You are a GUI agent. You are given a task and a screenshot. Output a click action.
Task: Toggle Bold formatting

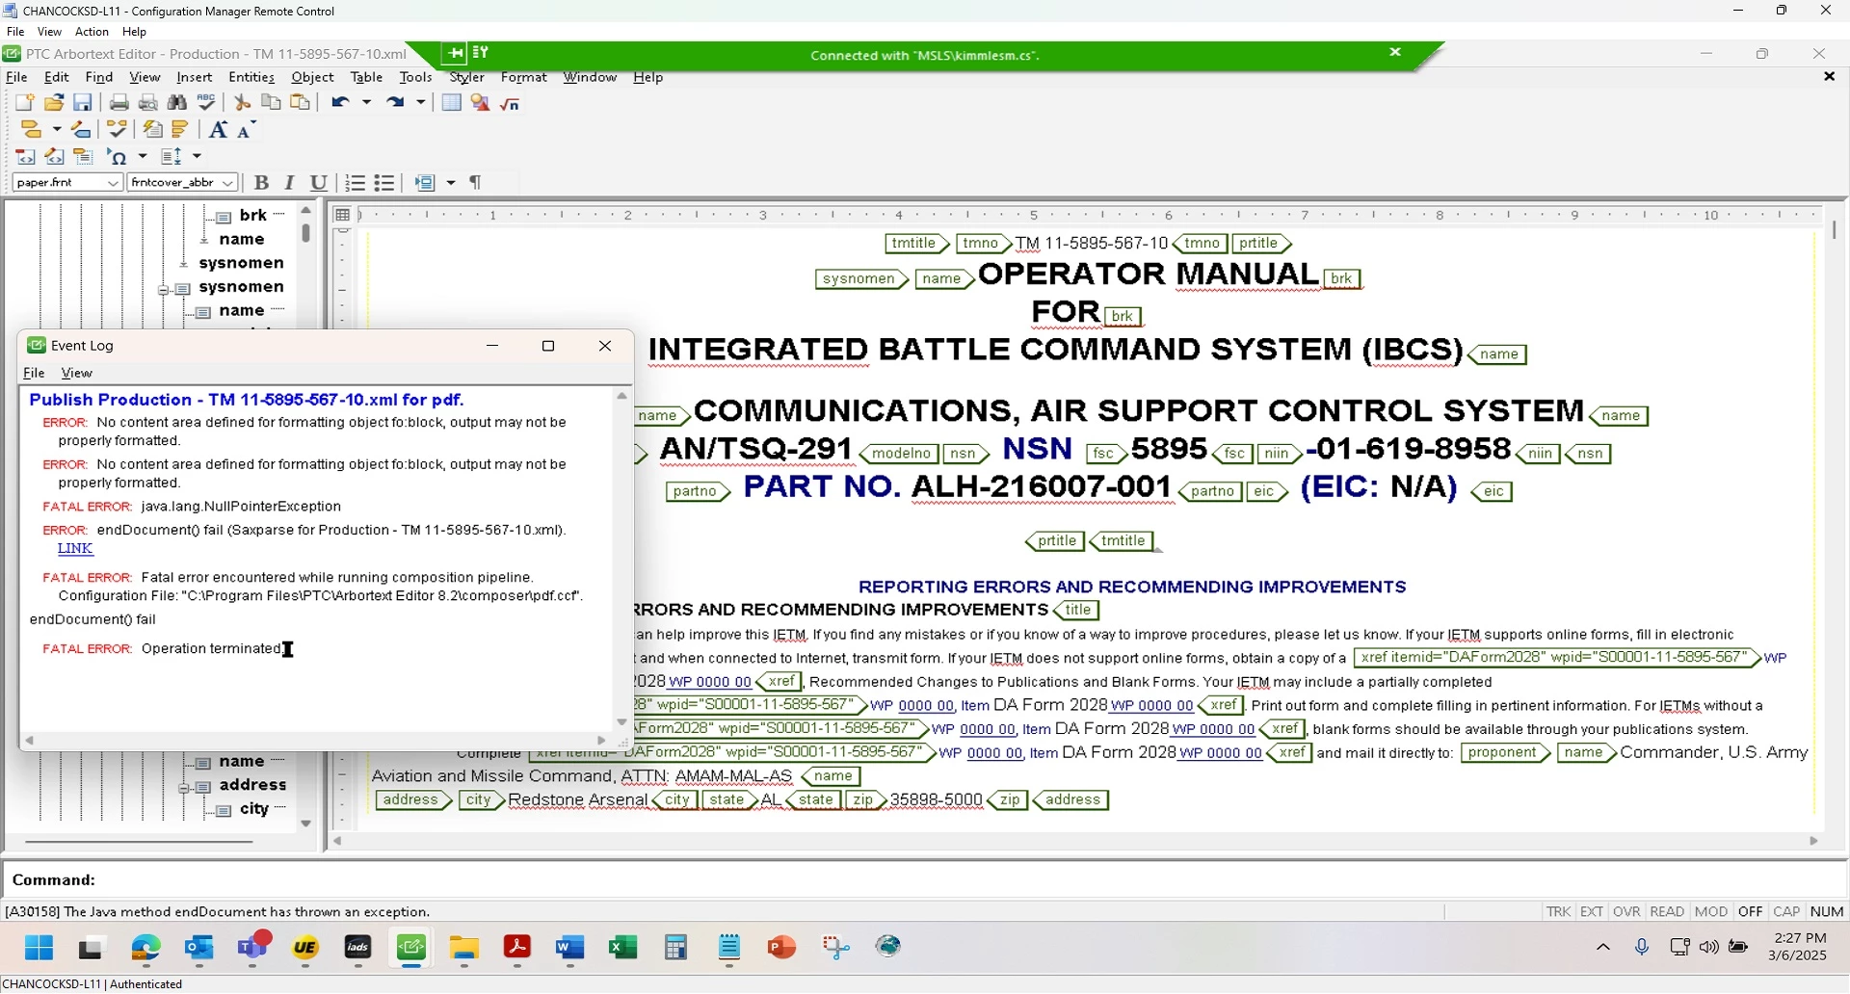261,183
